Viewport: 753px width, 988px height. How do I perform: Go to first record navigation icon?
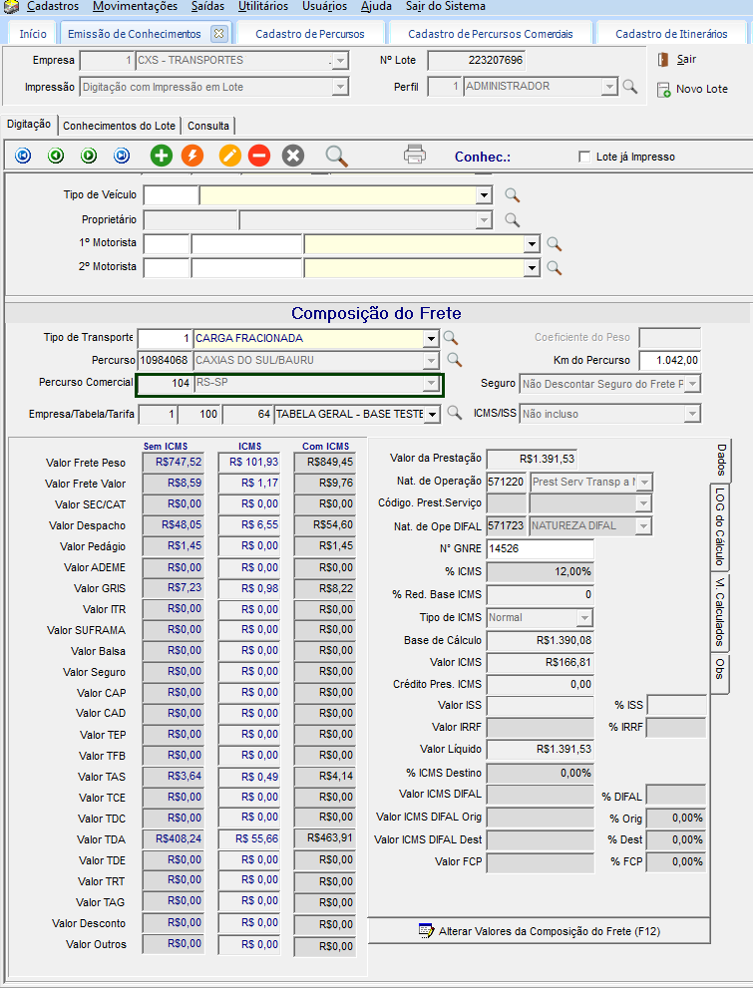[23, 156]
